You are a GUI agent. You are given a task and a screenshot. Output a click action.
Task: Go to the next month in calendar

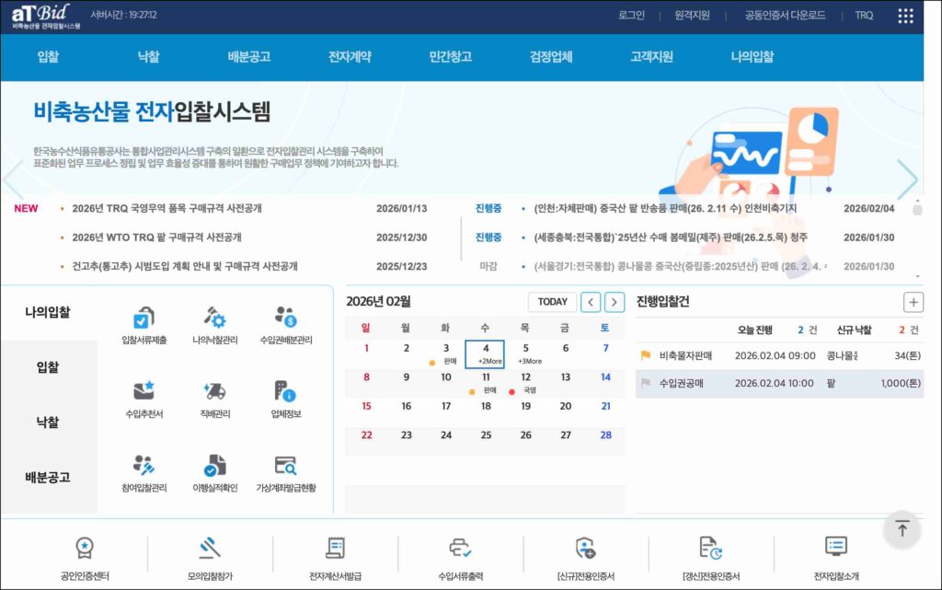click(615, 302)
